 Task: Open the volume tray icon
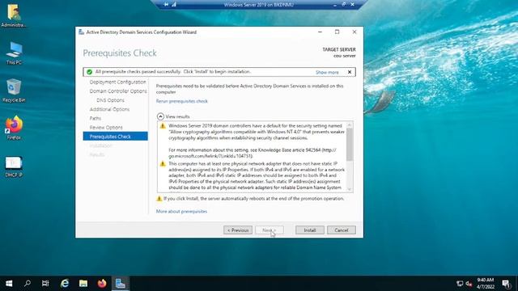pos(469,284)
